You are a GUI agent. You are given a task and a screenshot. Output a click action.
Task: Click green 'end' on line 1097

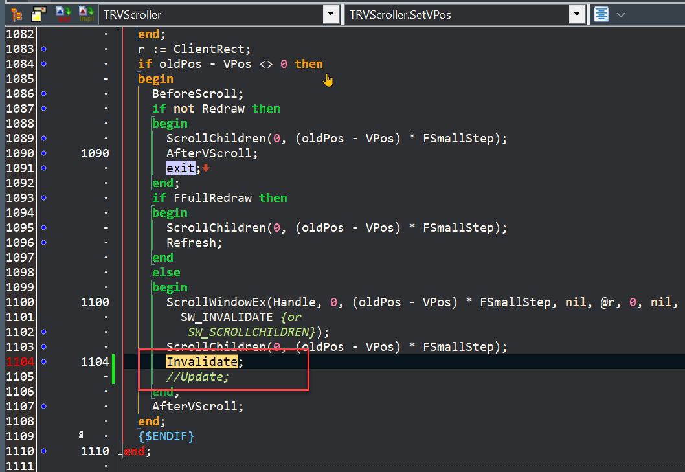163,258
